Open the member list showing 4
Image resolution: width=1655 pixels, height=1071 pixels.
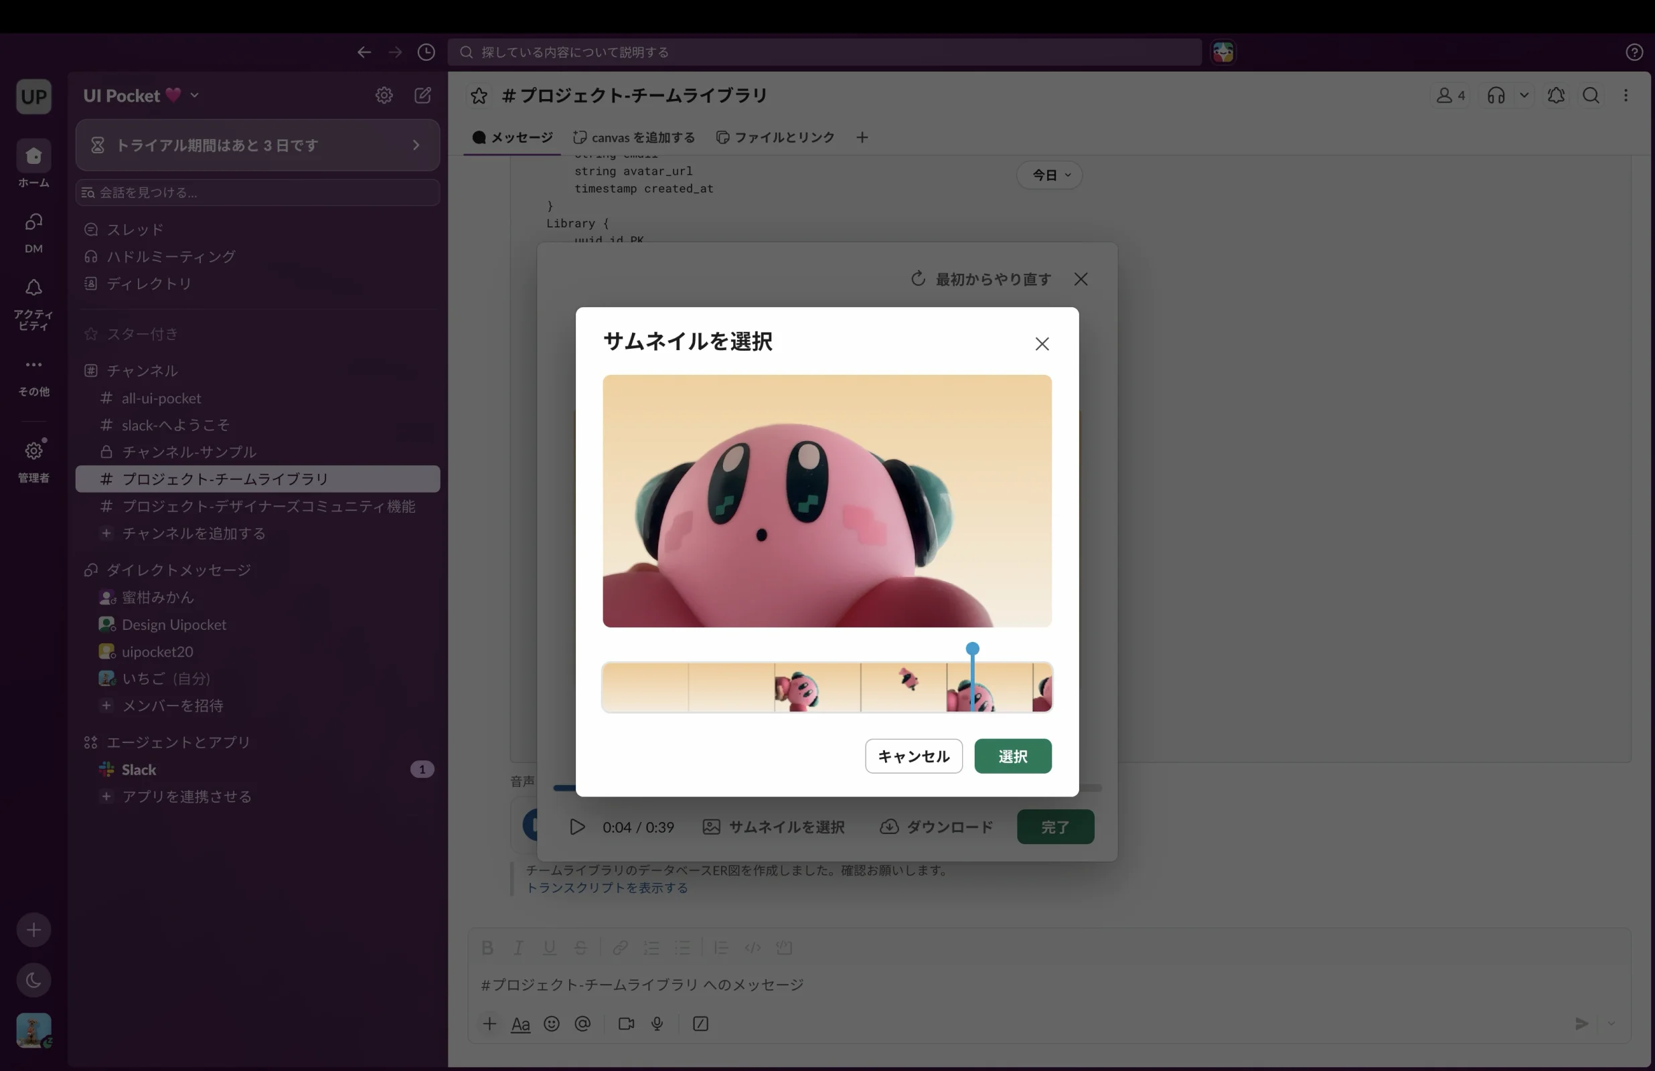pyautogui.click(x=1450, y=95)
